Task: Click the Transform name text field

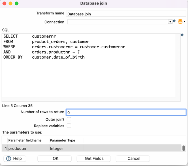Action: click(126, 14)
